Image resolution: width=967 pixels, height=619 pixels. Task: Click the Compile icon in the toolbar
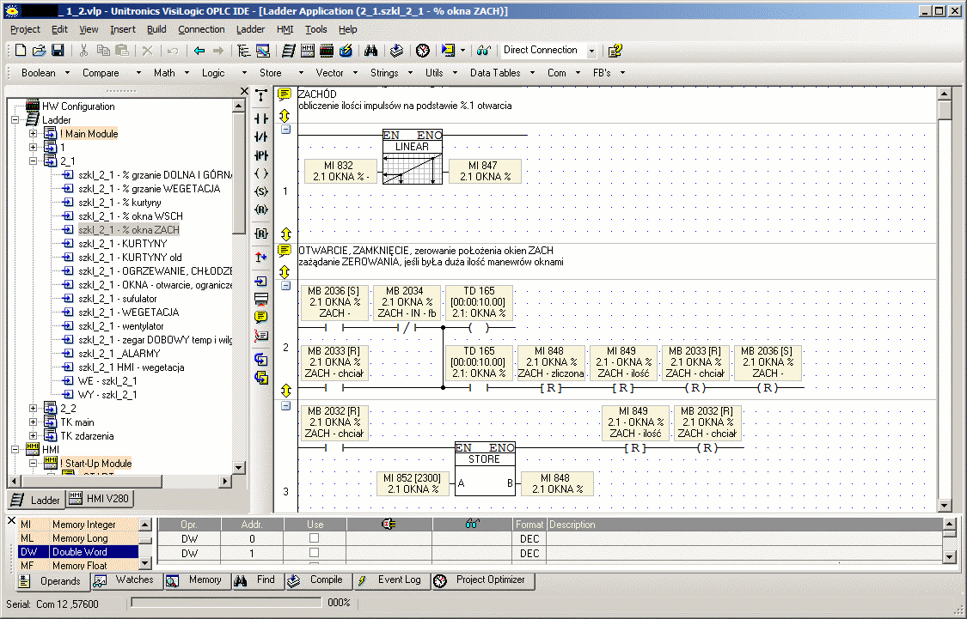[x=396, y=51]
